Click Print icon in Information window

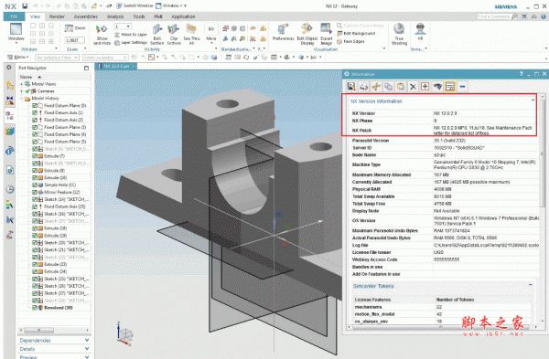pyautogui.click(x=363, y=87)
